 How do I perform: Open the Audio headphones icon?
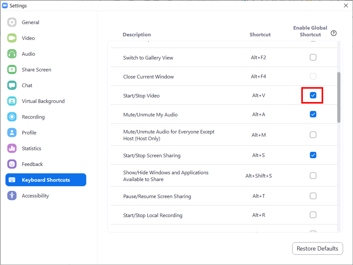pos(12,54)
